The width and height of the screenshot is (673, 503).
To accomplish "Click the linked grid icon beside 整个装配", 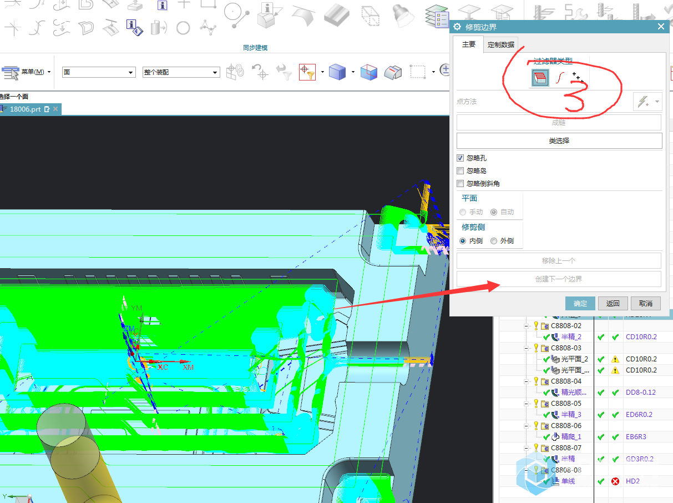I will click(x=235, y=72).
